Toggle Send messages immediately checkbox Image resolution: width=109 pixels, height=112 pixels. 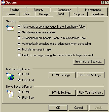19,32
